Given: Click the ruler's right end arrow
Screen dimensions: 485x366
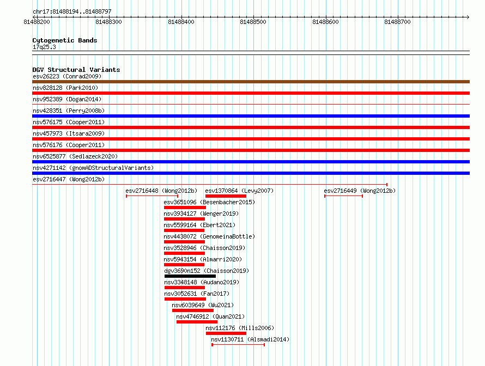Looking at the screenshot, I should 468,17.
